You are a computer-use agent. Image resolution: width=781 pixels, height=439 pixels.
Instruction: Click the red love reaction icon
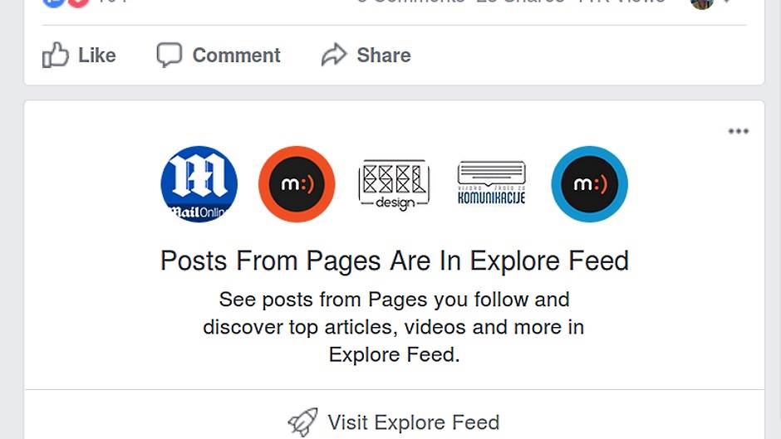pyautogui.click(x=78, y=2)
